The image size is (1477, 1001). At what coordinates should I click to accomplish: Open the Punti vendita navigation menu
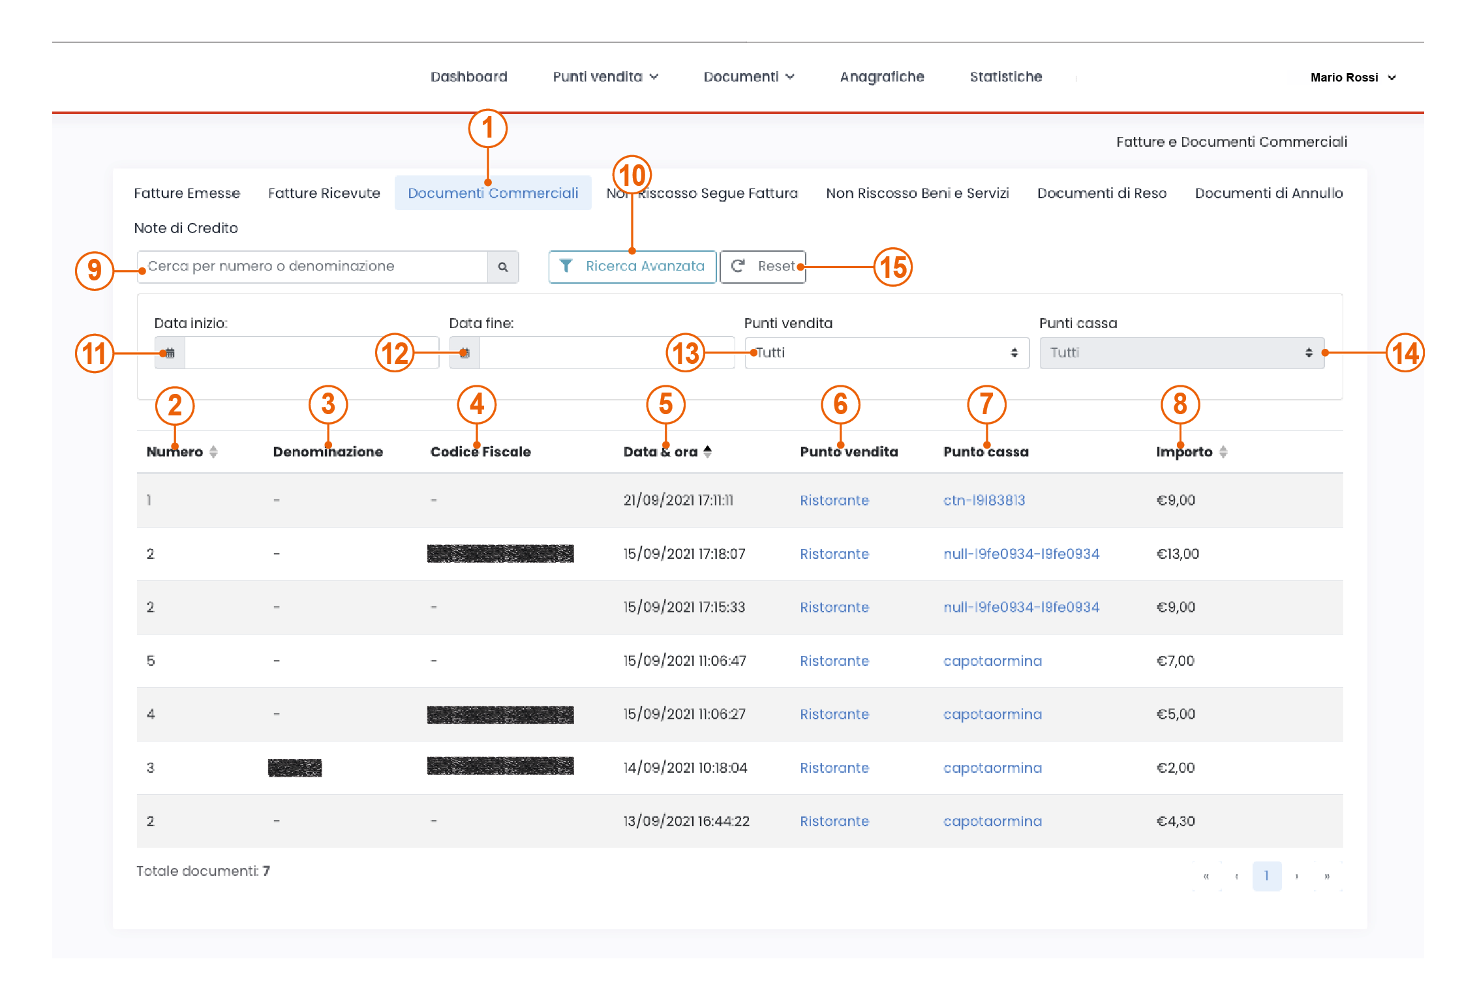pyautogui.click(x=605, y=77)
